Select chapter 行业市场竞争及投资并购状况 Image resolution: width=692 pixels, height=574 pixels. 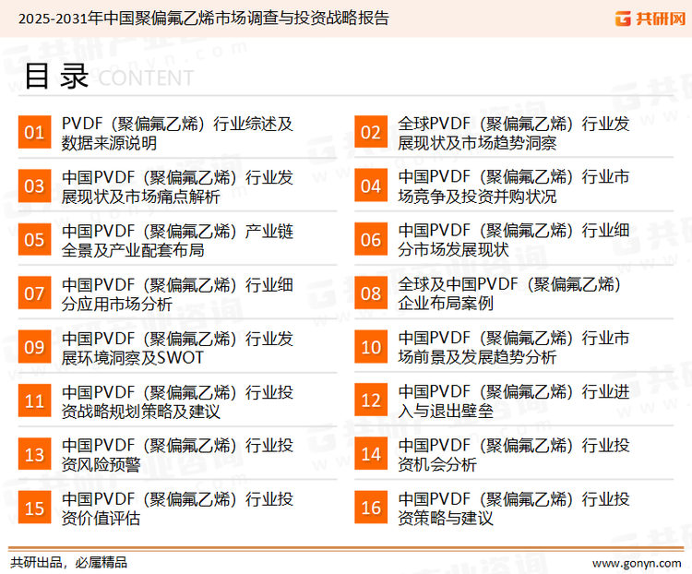(x=513, y=186)
